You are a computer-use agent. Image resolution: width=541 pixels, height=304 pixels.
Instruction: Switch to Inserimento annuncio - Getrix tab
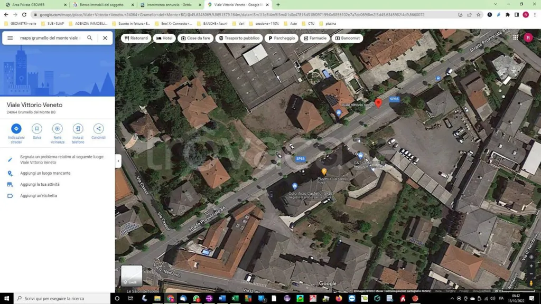tap(171, 5)
